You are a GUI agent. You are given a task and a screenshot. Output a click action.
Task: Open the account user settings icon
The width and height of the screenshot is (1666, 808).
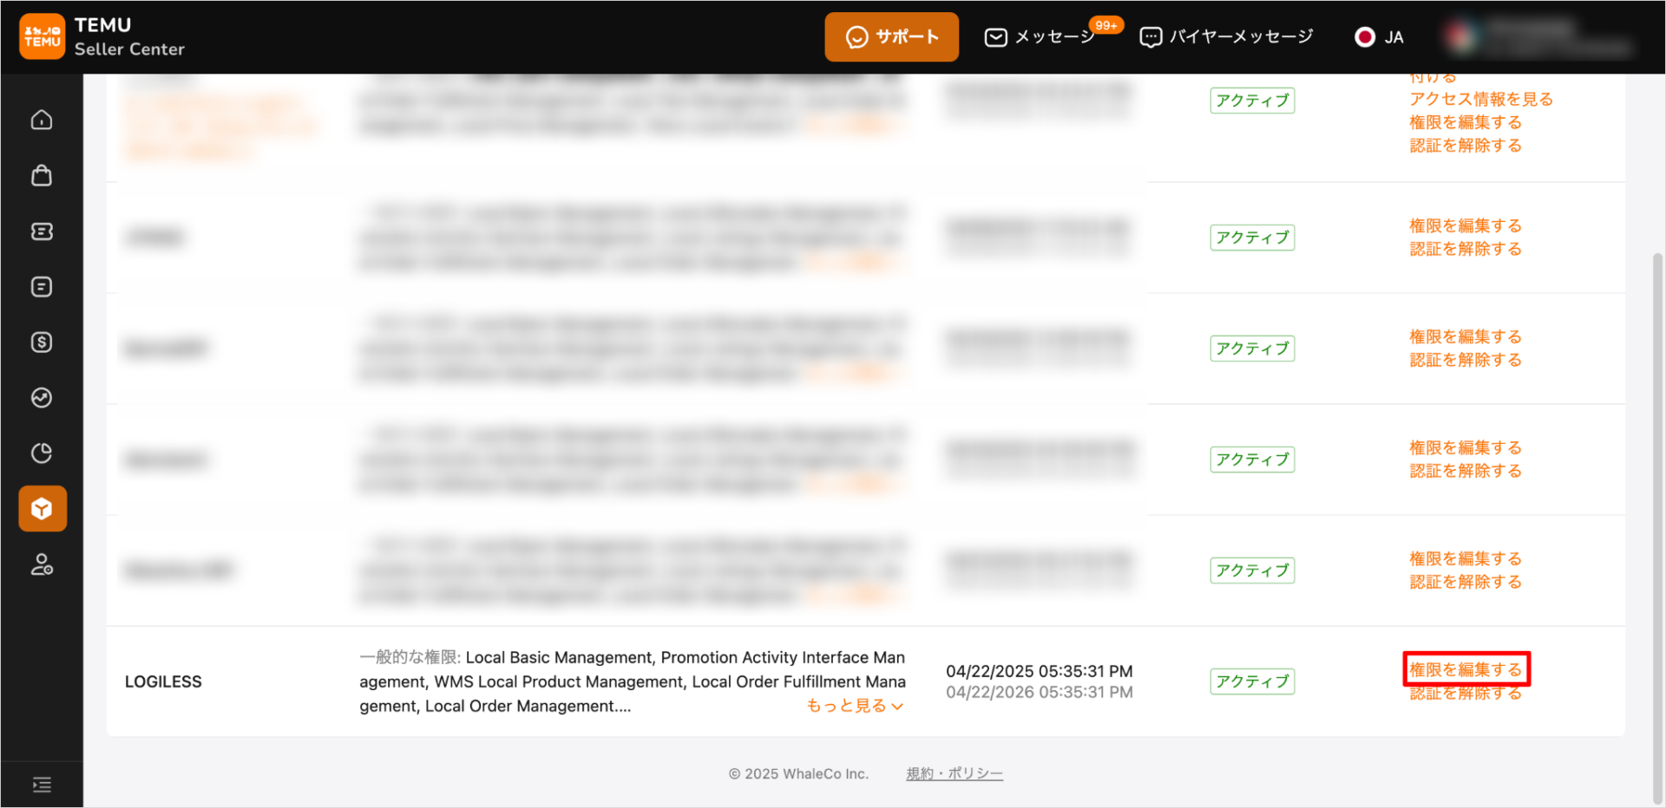tap(42, 564)
